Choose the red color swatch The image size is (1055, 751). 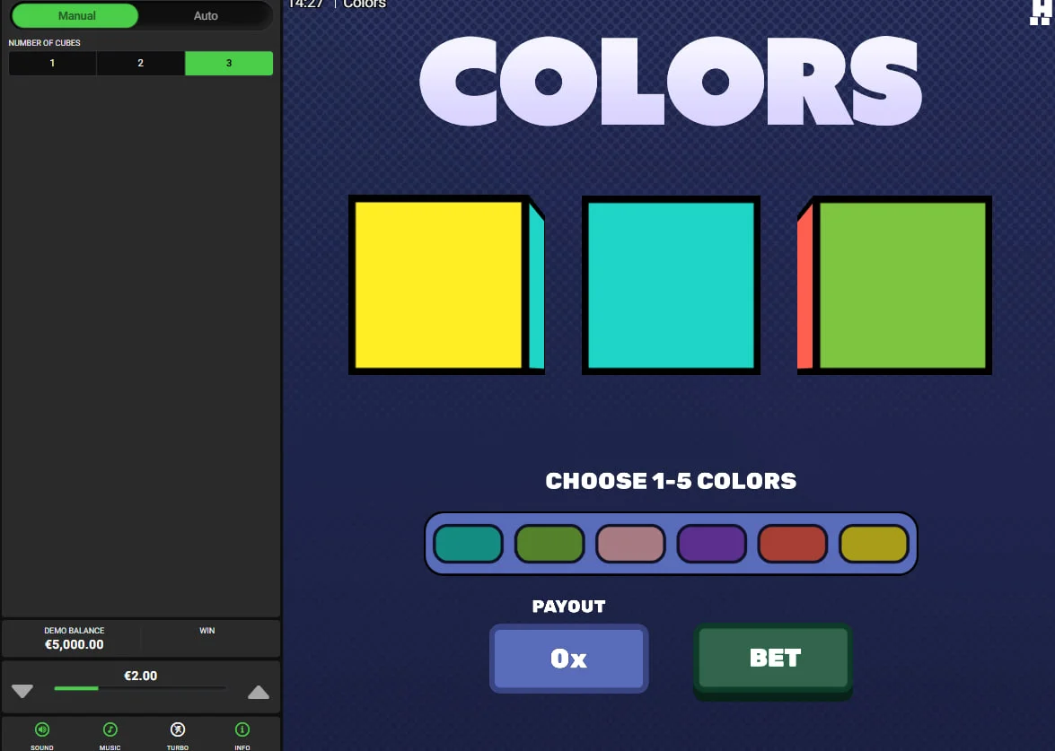(x=793, y=543)
